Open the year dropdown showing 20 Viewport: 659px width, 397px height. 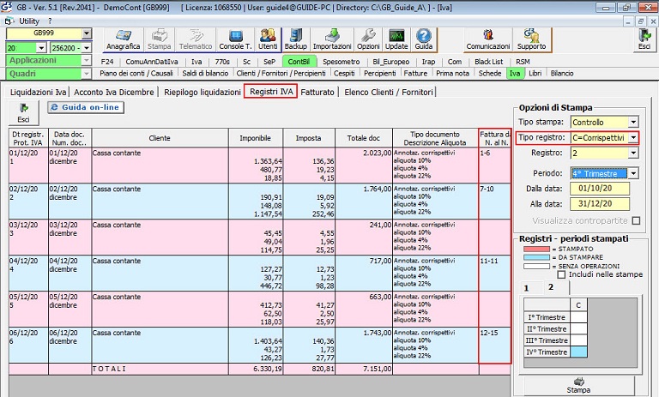point(41,48)
